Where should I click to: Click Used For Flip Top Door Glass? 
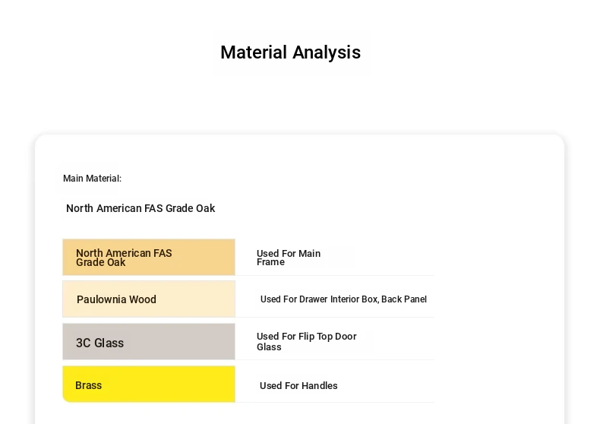[x=307, y=342]
